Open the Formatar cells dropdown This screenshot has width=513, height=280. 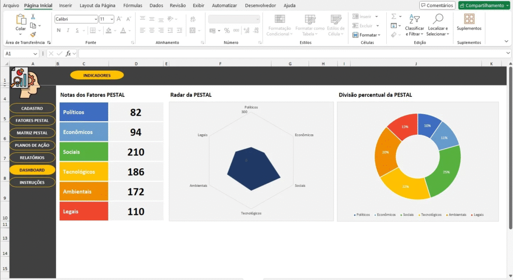[367, 35]
